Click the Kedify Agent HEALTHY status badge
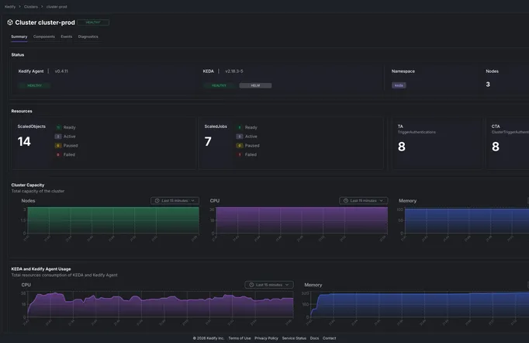This screenshot has height=343, width=529. coord(34,85)
